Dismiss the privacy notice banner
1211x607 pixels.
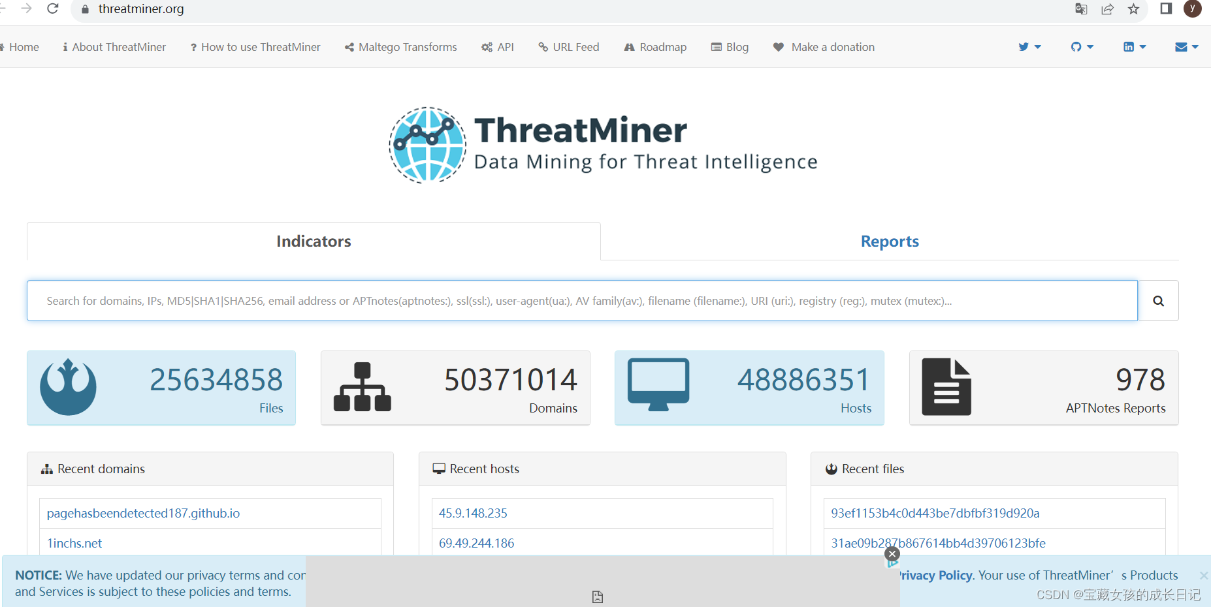point(1203,575)
